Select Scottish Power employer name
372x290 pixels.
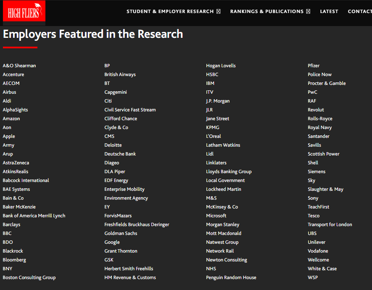click(x=323, y=154)
